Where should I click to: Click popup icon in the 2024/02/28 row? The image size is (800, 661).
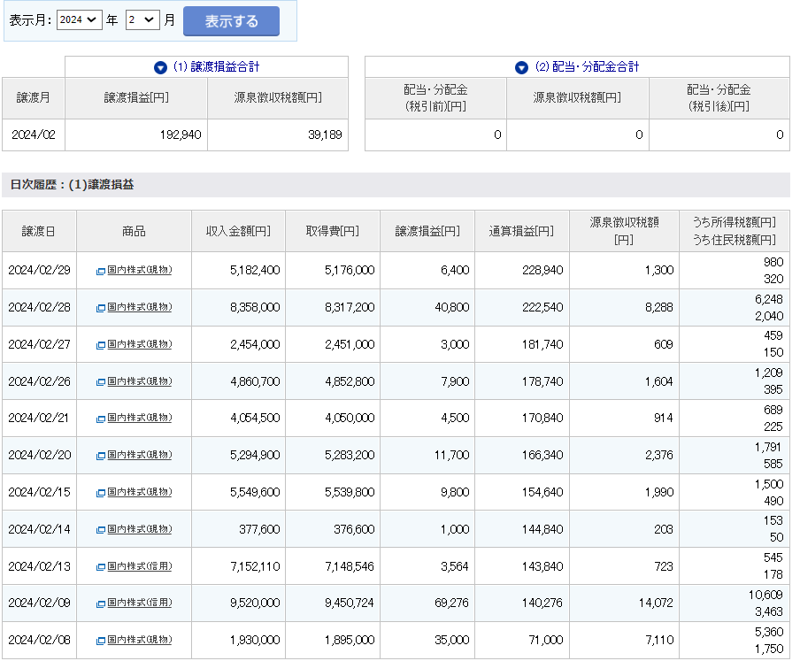pos(101,308)
